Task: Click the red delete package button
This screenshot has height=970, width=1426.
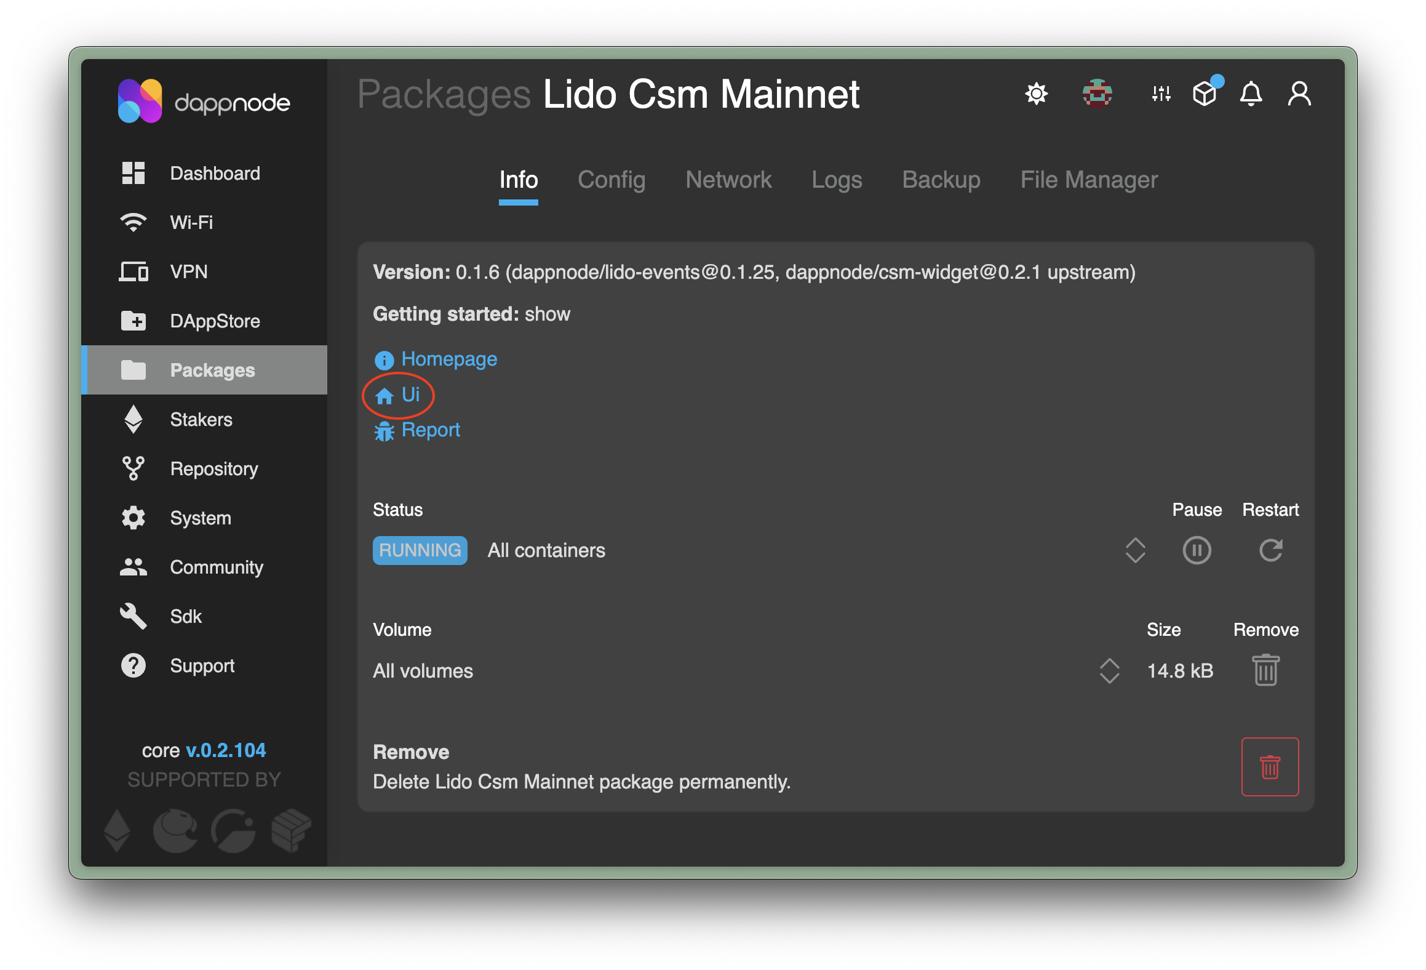Action: pos(1270,766)
